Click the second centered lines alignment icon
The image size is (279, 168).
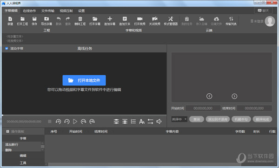pos(125,122)
